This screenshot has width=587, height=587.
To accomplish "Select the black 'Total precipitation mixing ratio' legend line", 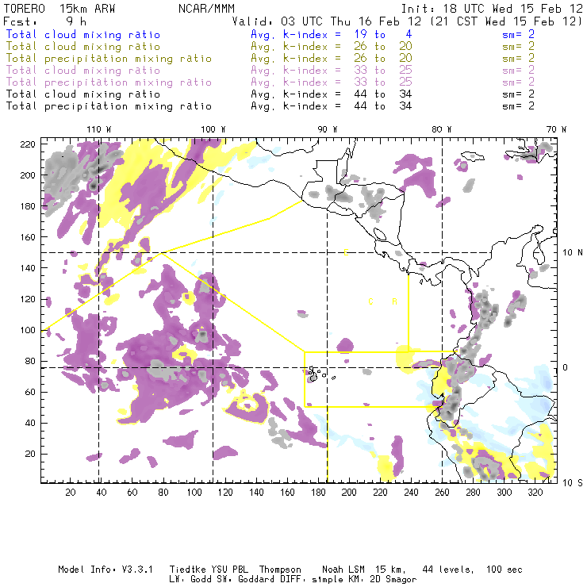I will [109, 106].
